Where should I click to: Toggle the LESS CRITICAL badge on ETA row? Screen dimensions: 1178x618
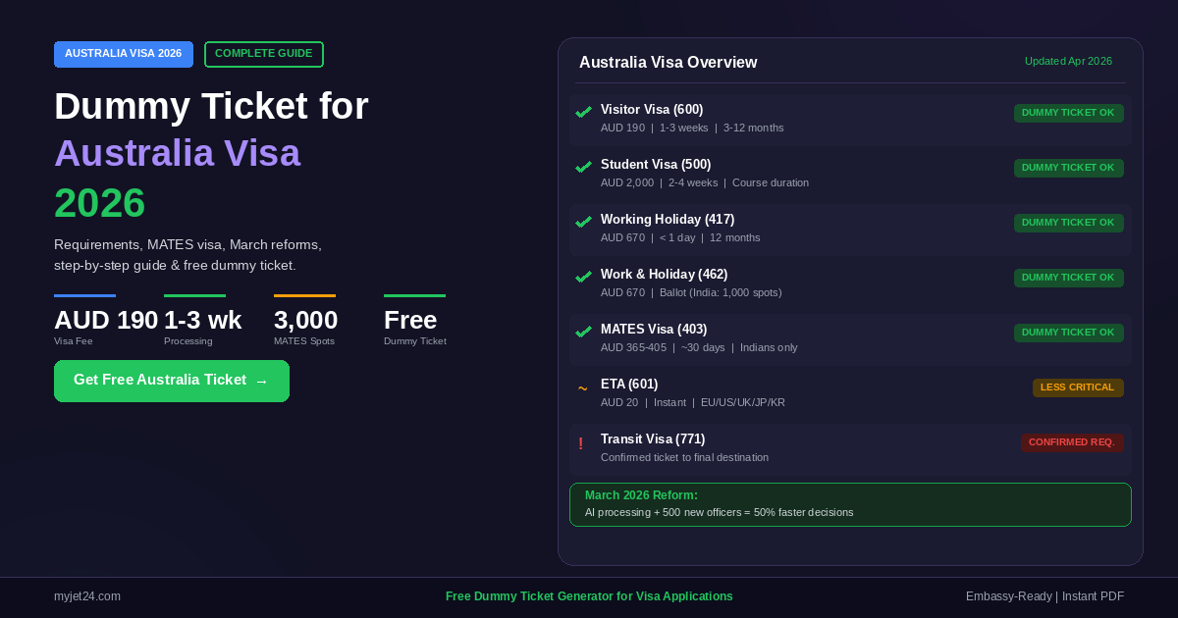coord(1078,387)
